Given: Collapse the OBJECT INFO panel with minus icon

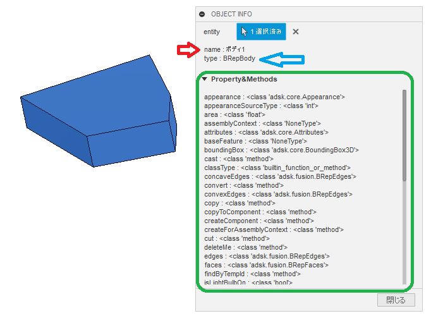Looking at the screenshot, I should (x=202, y=14).
